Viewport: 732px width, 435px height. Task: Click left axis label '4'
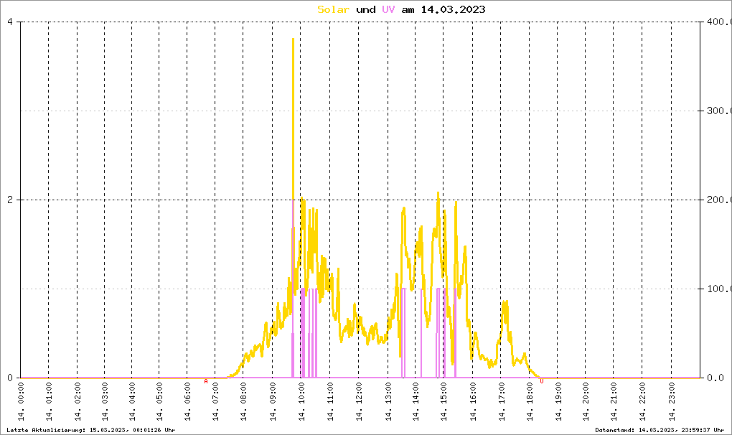click(x=10, y=22)
